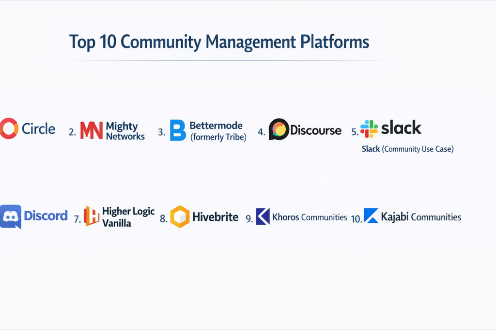
Task: Click the multicolor Slack hashtag logo
Action: [x=369, y=129]
